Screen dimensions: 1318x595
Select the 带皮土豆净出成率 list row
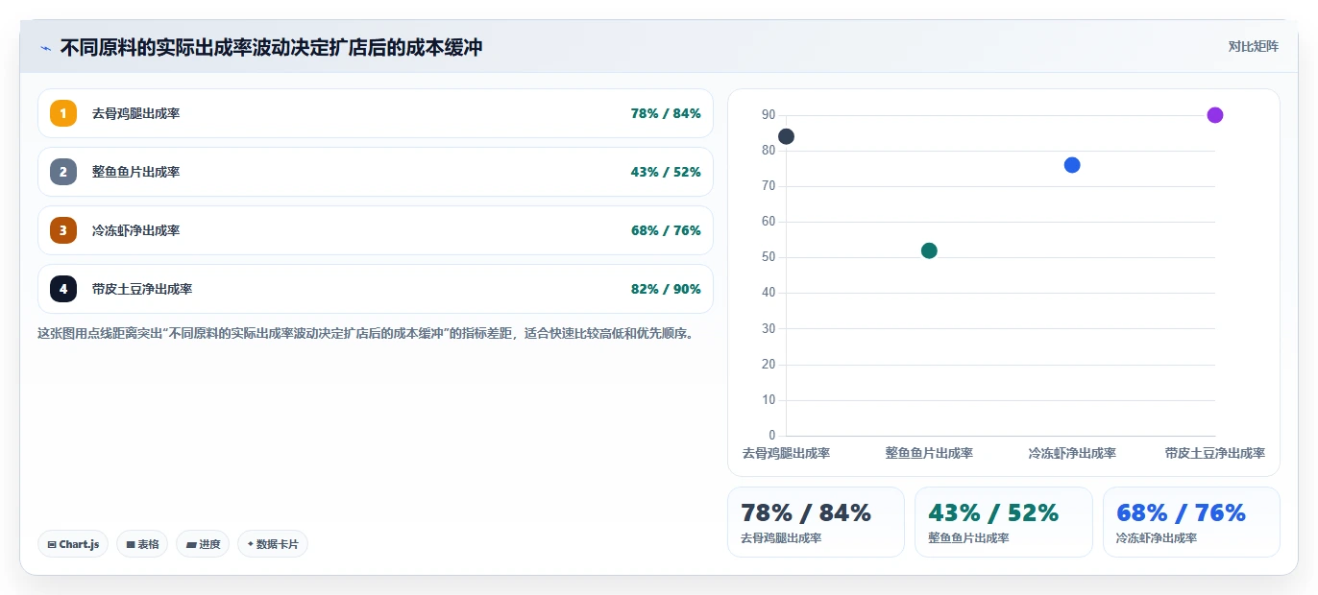point(376,289)
